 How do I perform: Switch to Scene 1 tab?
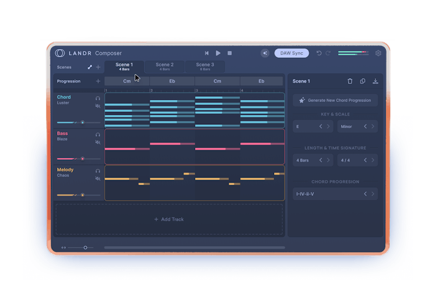(x=124, y=66)
